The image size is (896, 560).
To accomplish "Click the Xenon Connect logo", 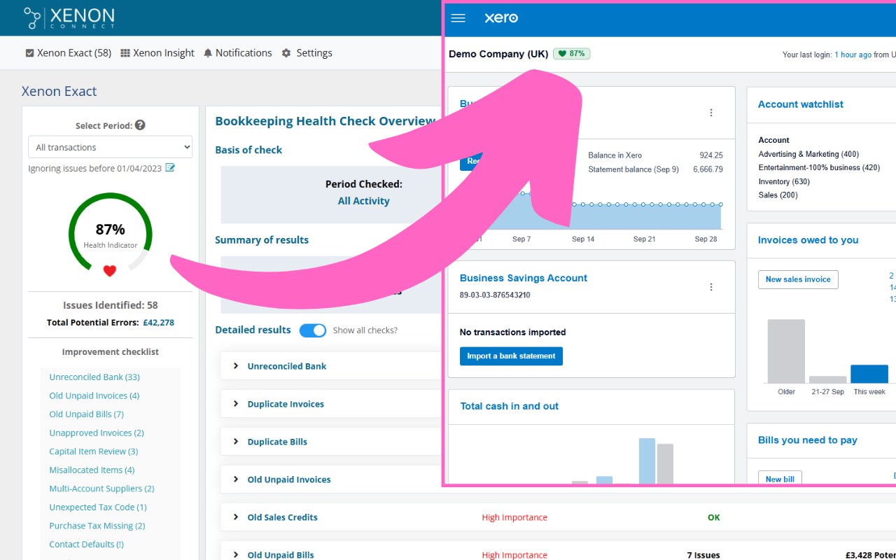I will [x=69, y=17].
